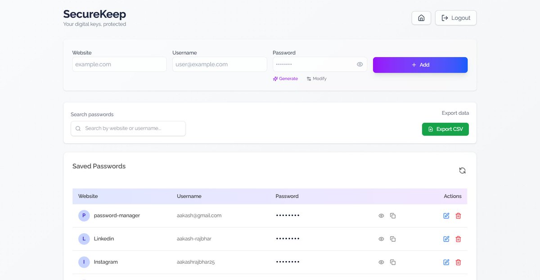Open the Modify password options

coord(316,79)
